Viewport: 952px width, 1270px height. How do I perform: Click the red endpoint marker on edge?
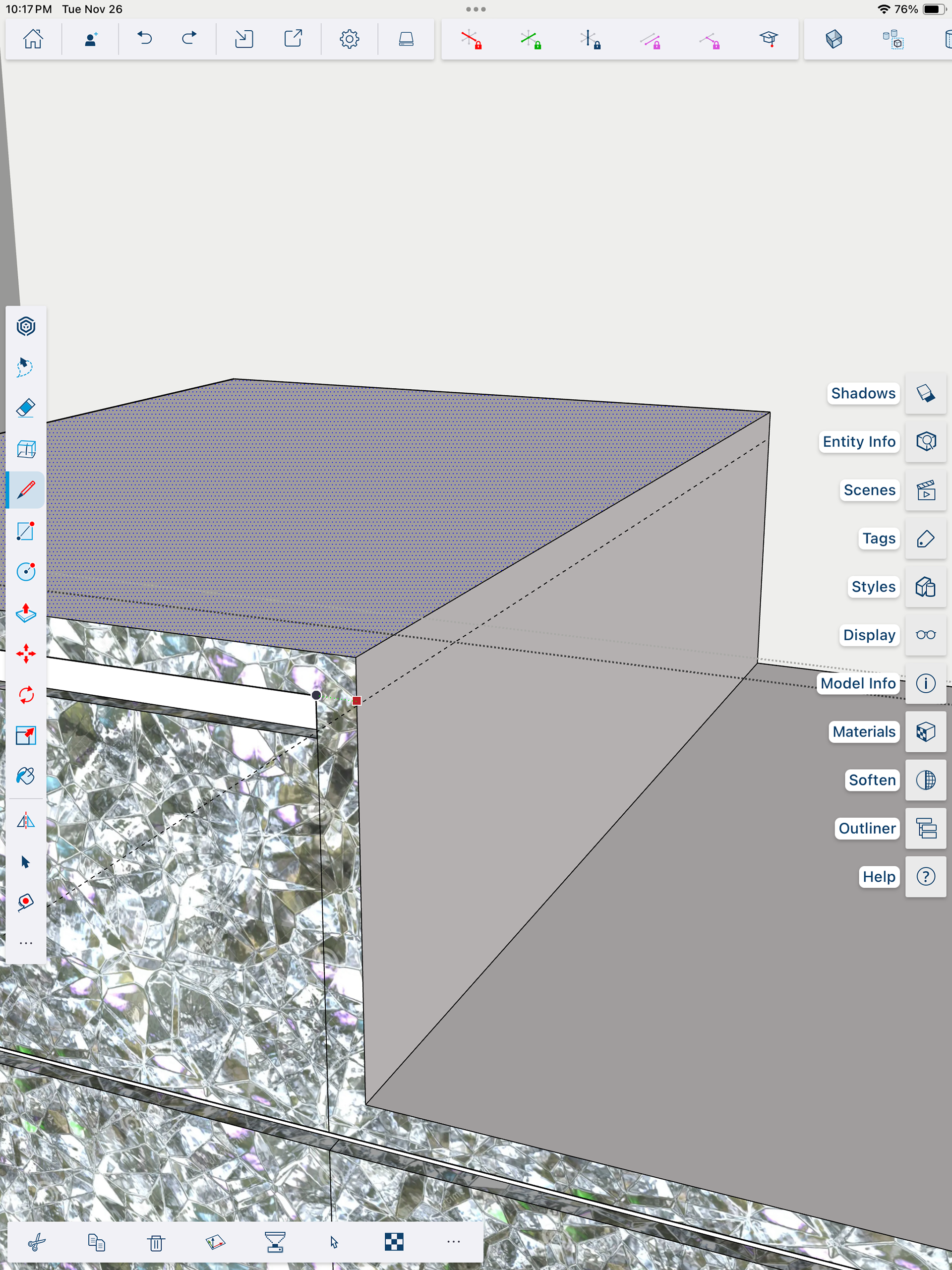pos(357,700)
